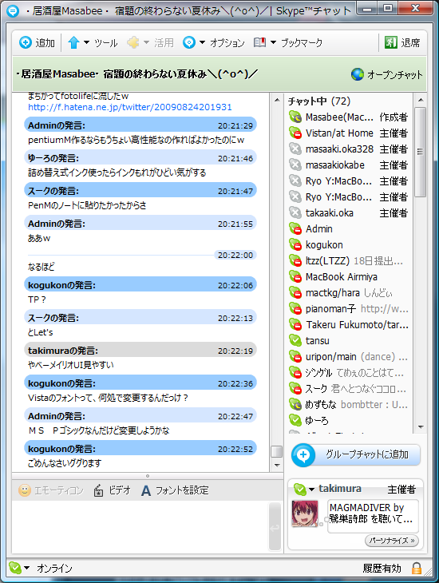Click ltzz(LTZZ) status icon
Screen dimensions: 439x583
(x=295, y=261)
